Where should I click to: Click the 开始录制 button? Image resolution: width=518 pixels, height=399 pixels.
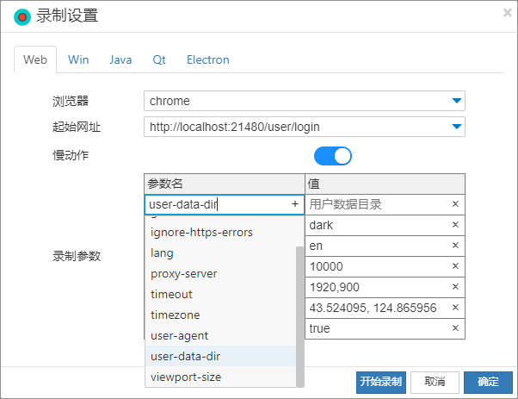(x=380, y=382)
